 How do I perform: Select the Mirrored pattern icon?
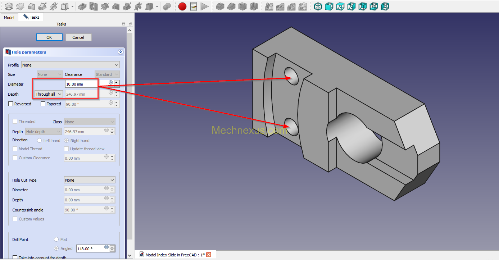269,6
